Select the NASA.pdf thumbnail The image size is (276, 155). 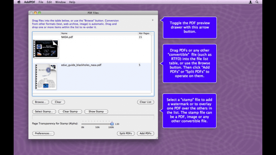[x=46, y=49]
